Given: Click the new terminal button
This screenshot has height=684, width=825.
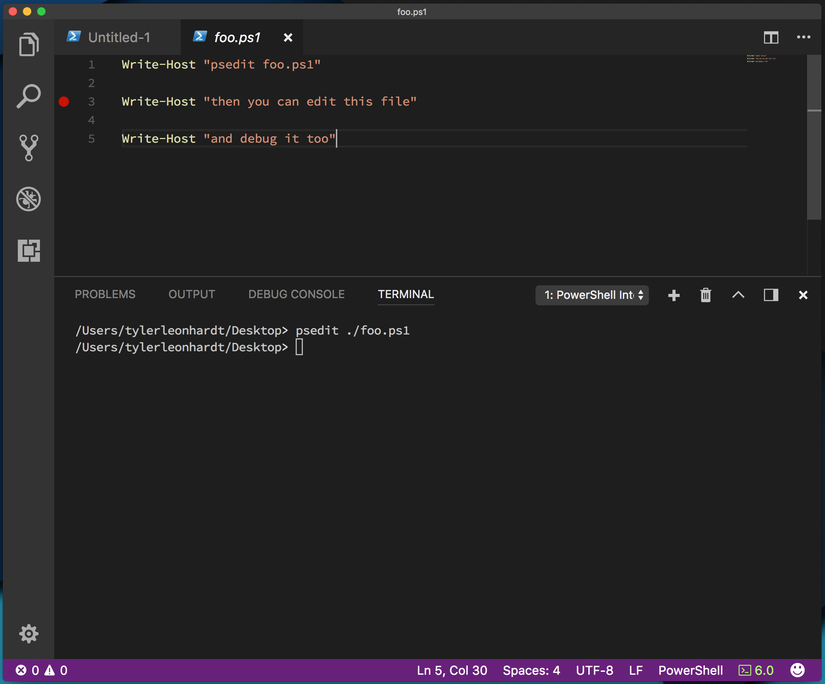Looking at the screenshot, I should point(673,295).
